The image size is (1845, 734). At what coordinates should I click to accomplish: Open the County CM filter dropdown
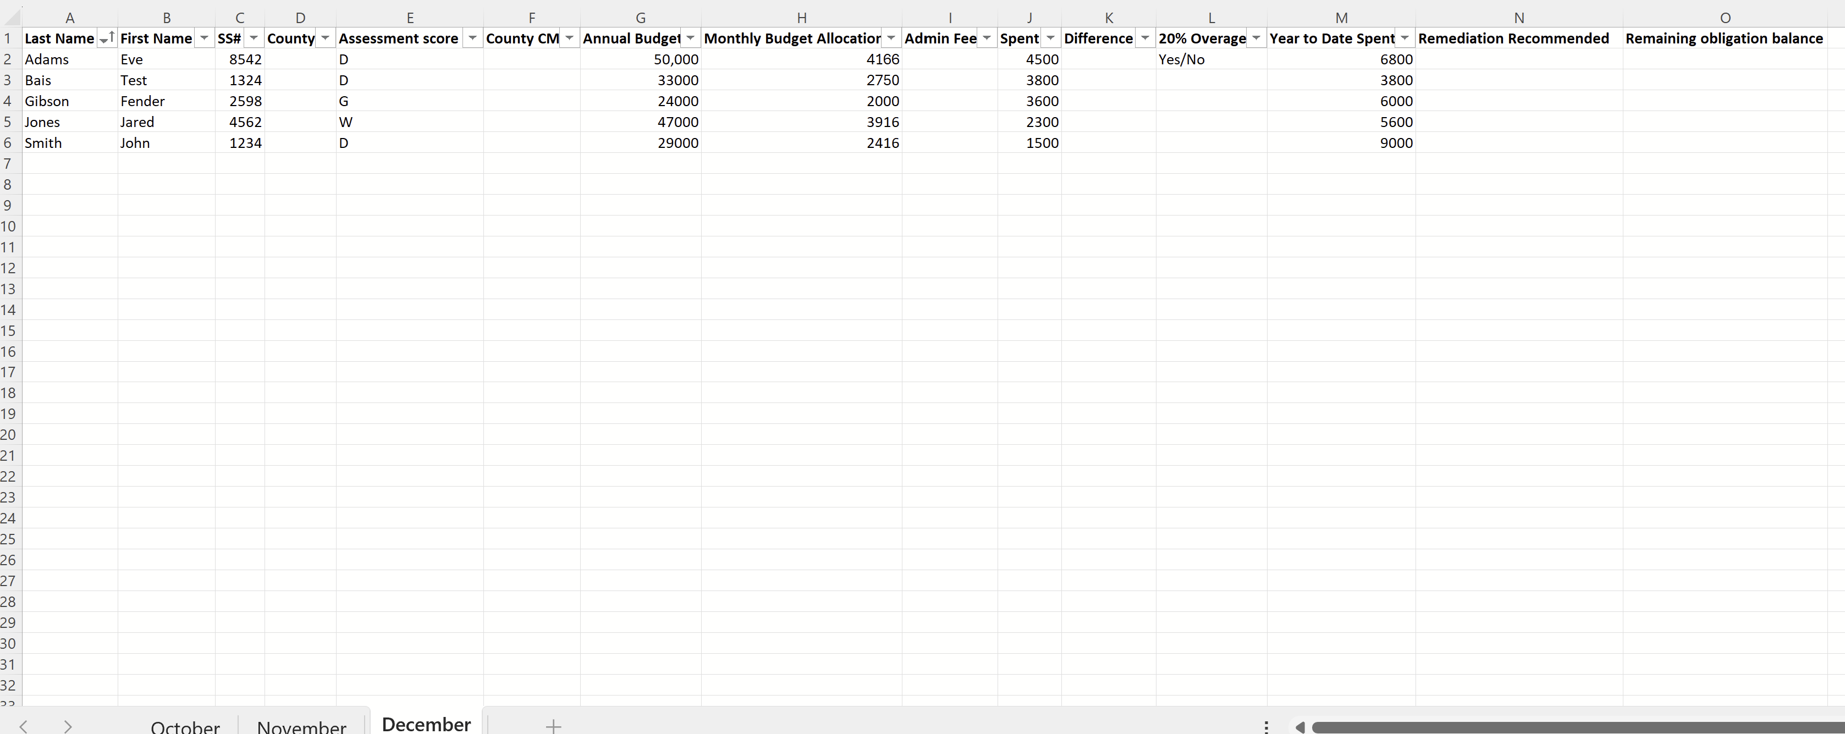tap(569, 38)
